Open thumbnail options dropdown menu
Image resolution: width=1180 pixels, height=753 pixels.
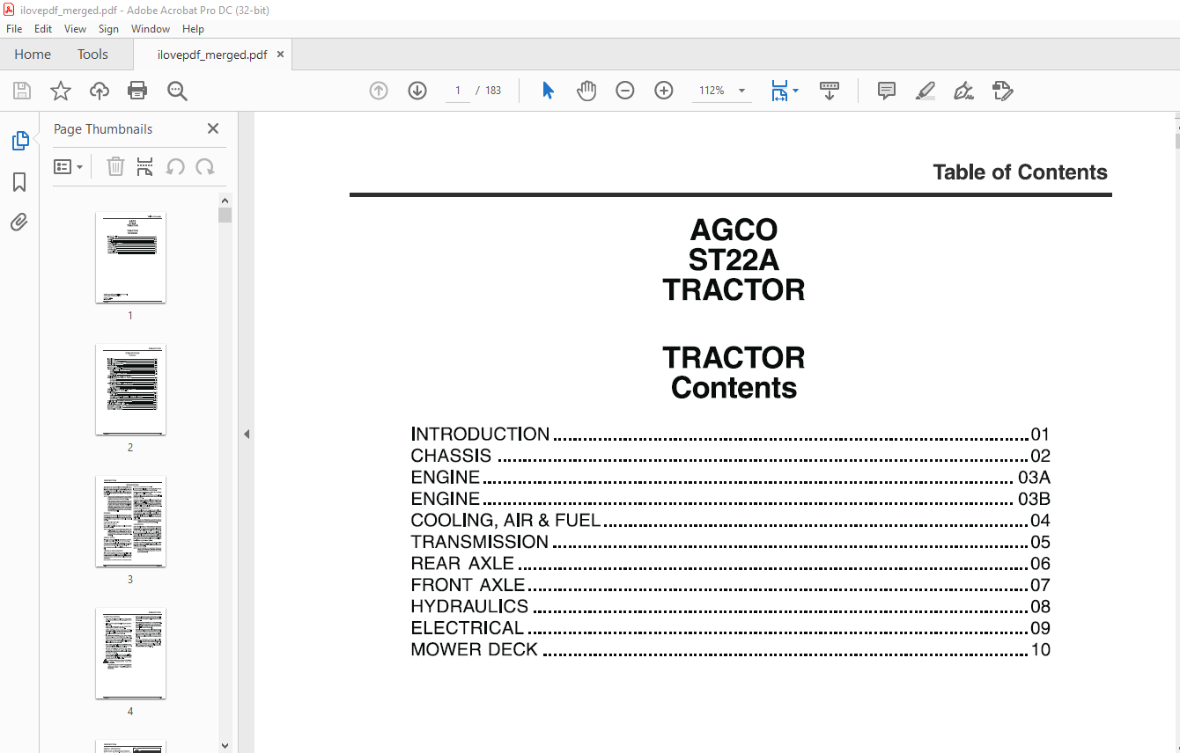pyautogui.click(x=68, y=167)
